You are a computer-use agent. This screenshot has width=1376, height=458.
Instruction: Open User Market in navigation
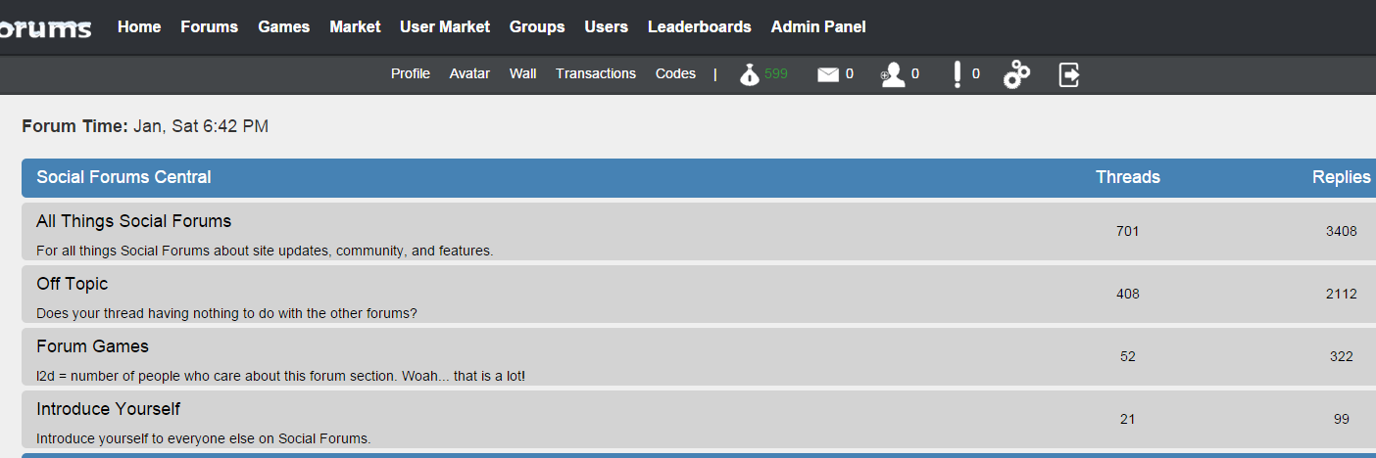pyautogui.click(x=445, y=27)
